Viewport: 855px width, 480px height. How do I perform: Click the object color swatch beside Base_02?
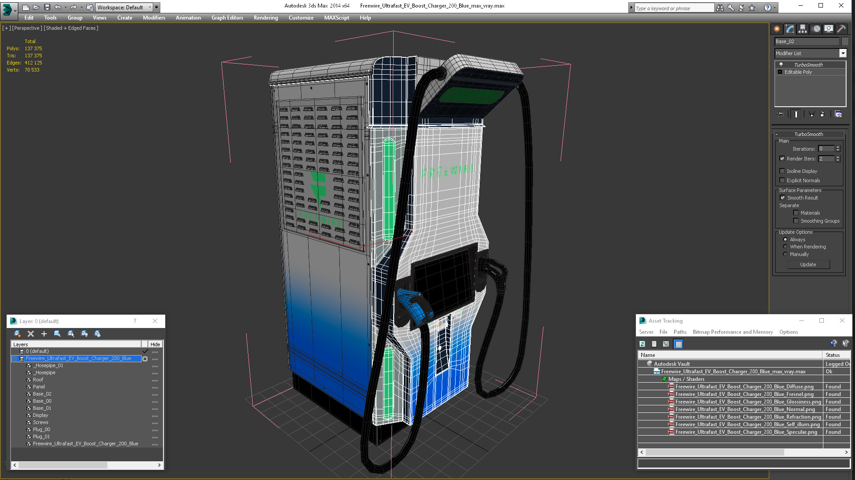click(844, 41)
